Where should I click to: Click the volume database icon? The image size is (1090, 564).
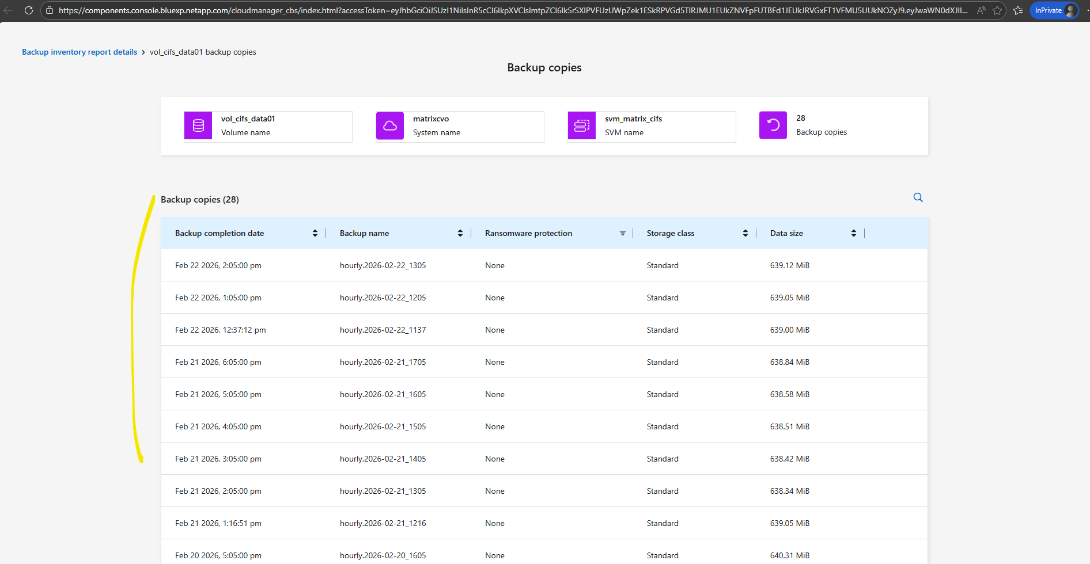(198, 125)
